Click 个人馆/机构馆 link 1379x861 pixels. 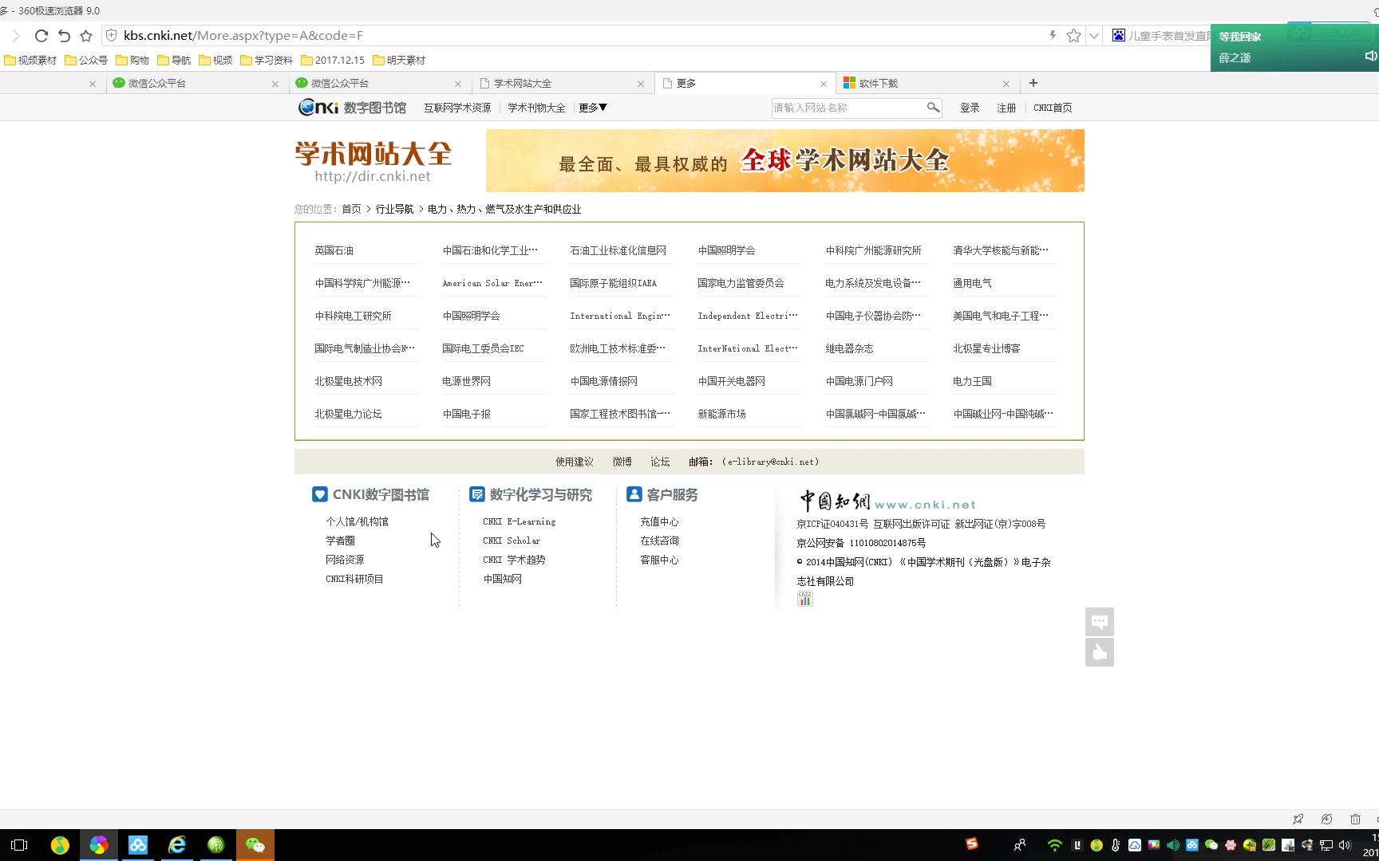357,521
